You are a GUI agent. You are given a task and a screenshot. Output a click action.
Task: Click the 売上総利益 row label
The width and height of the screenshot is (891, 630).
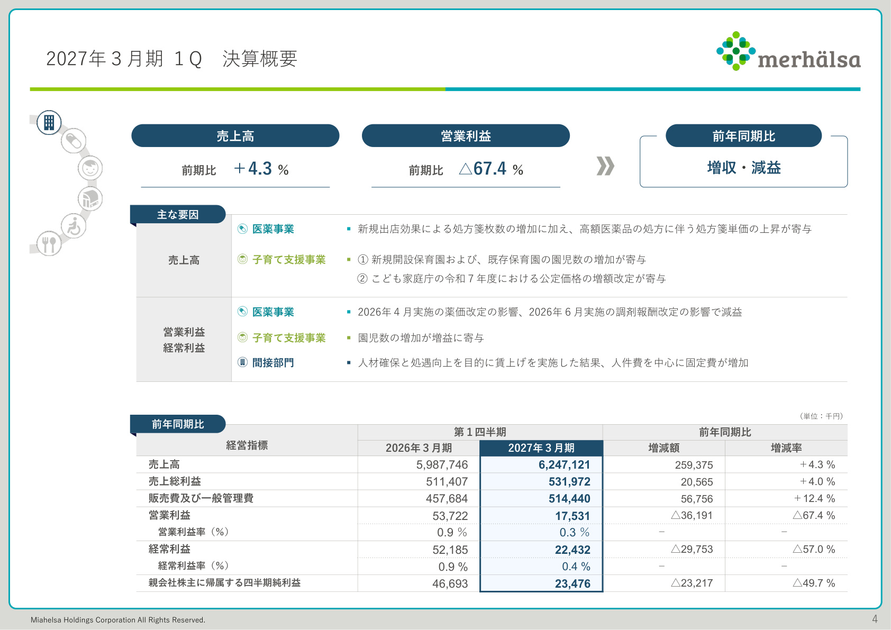pyautogui.click(x=175, y=481)
